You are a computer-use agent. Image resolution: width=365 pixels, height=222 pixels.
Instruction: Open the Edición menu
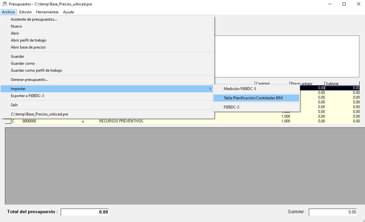point(25,12)
